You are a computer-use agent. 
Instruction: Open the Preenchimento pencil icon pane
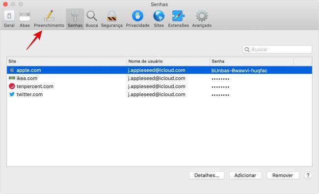(49, 19)
